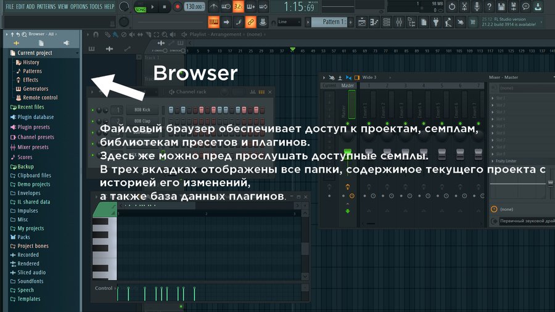Add new pattern with plus button

[350, 22]
